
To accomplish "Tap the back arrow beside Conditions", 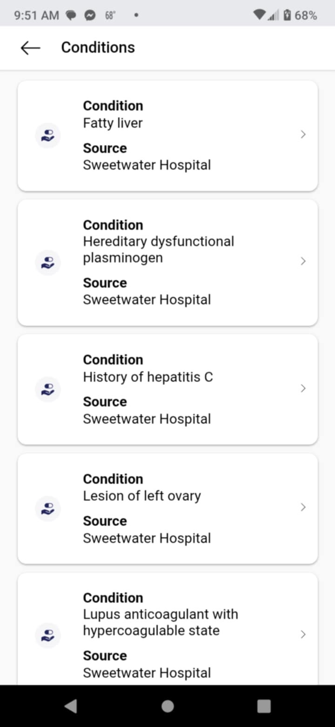I will point(30,48).
